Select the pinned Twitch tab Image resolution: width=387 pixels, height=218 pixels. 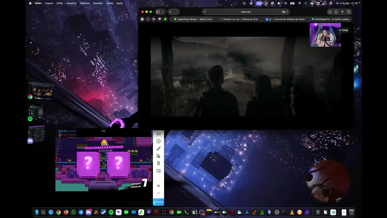click(160, 19)
